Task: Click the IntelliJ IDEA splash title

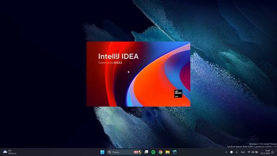Action: [x=118, y=56]
